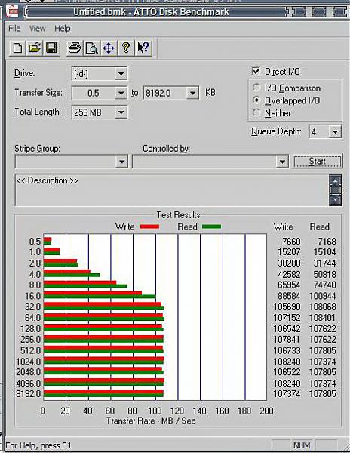Click the Description scrollbar up arrow
Viewport: 350px width, 453px height.
tap(335, 180)
